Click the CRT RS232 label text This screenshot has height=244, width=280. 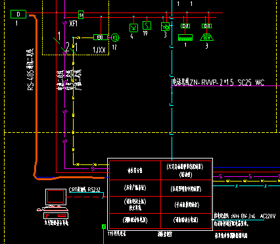(x=85, y=189)
